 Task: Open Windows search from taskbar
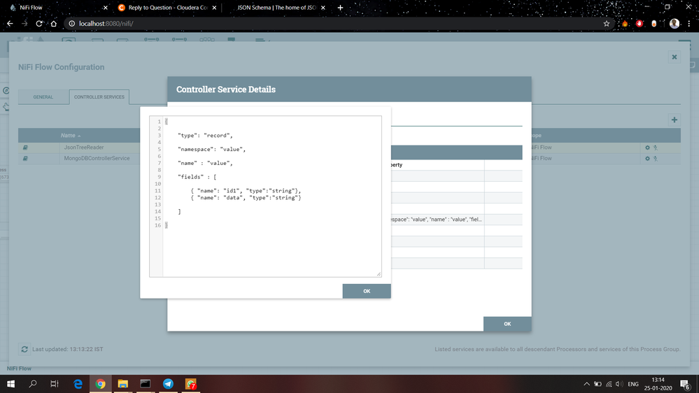point(33,384)
